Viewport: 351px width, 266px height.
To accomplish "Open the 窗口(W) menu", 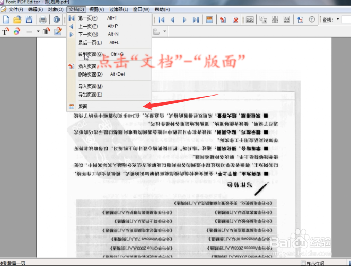I will [x=141, y=9].
